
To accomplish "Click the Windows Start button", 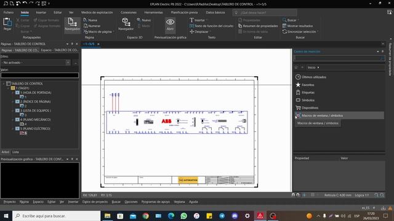I will (x=6, y=215).
